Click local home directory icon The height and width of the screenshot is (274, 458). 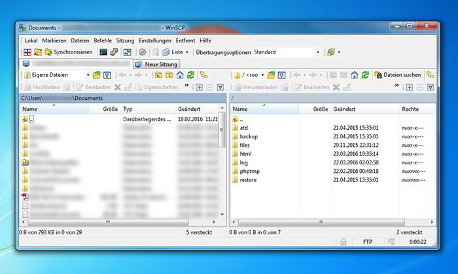tap(180, 75)
